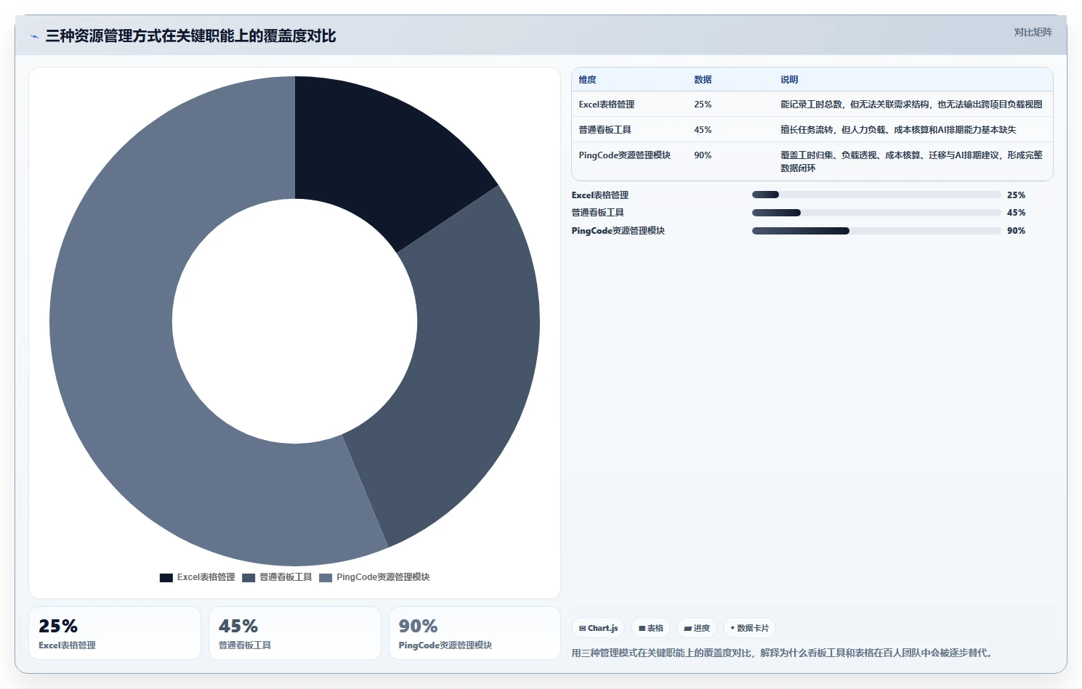This screenshot has width=1082, height=689.
Task: Click the chart title 三种资源管理方式在关键职能上的覆盖度对比
Action: click(190, 36)
